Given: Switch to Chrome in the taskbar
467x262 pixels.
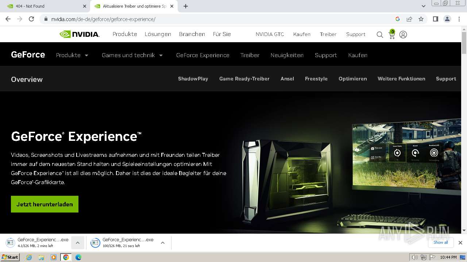Looking at the screenshot, I should tap(66, 257).
